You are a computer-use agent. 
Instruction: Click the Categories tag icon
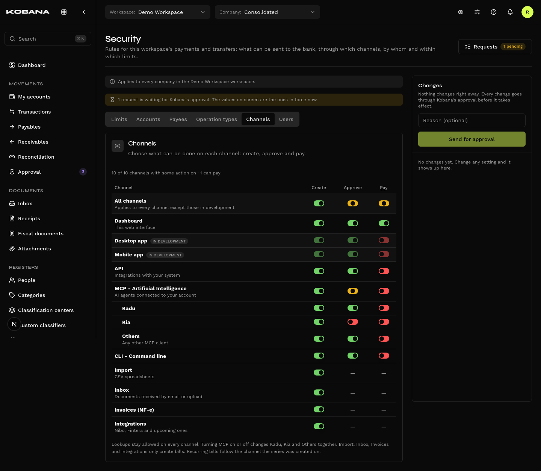(x=12, y=295)
